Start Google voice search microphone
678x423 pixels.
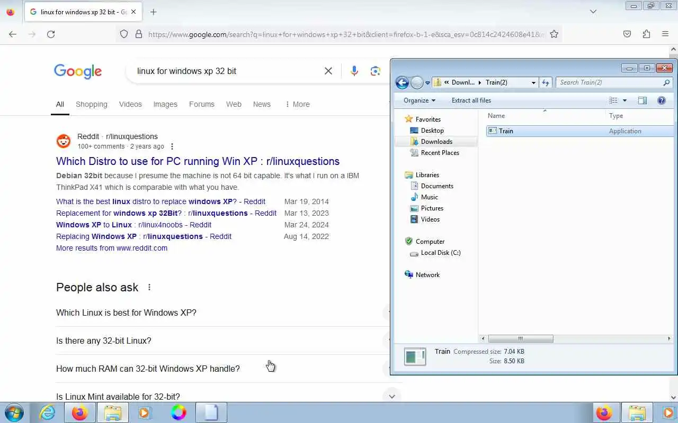(x=354, y=71)
